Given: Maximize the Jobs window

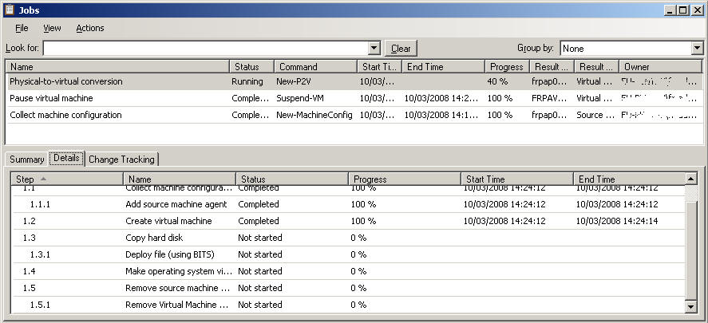Looking at the screenshot, I should [x=682, y=10].
